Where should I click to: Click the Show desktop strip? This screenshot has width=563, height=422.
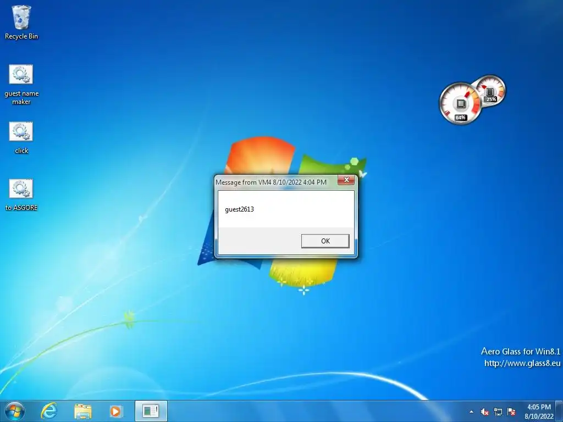(x=559, y=411)
